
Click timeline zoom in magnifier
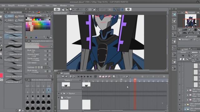click(74, 77)
